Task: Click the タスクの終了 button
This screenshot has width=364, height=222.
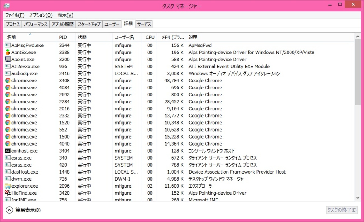Action: [342, 210]
